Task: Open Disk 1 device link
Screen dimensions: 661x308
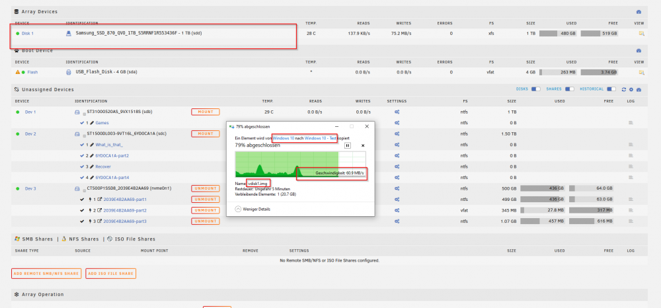Action: point(28,33)
